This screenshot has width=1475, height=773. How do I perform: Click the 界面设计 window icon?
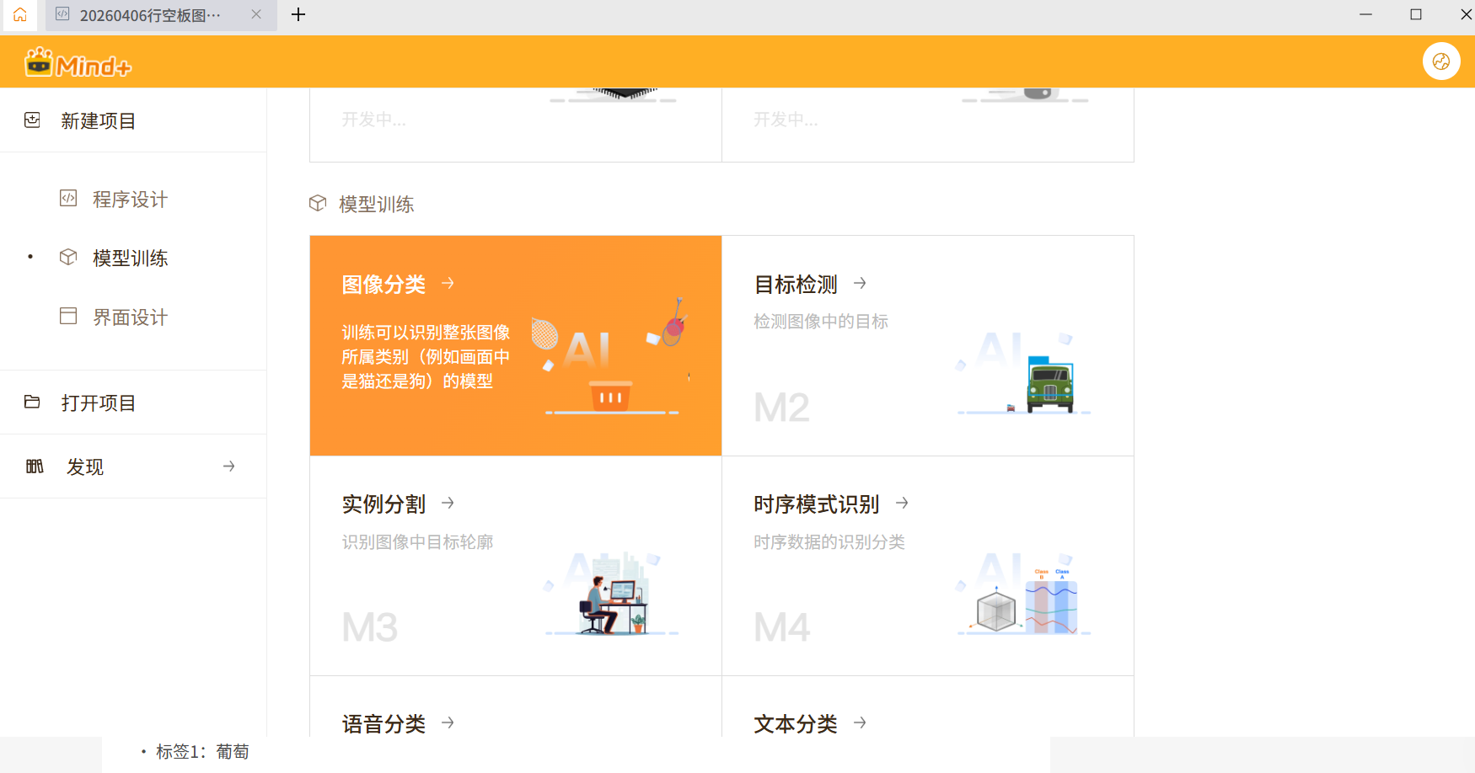click(68, 317)
